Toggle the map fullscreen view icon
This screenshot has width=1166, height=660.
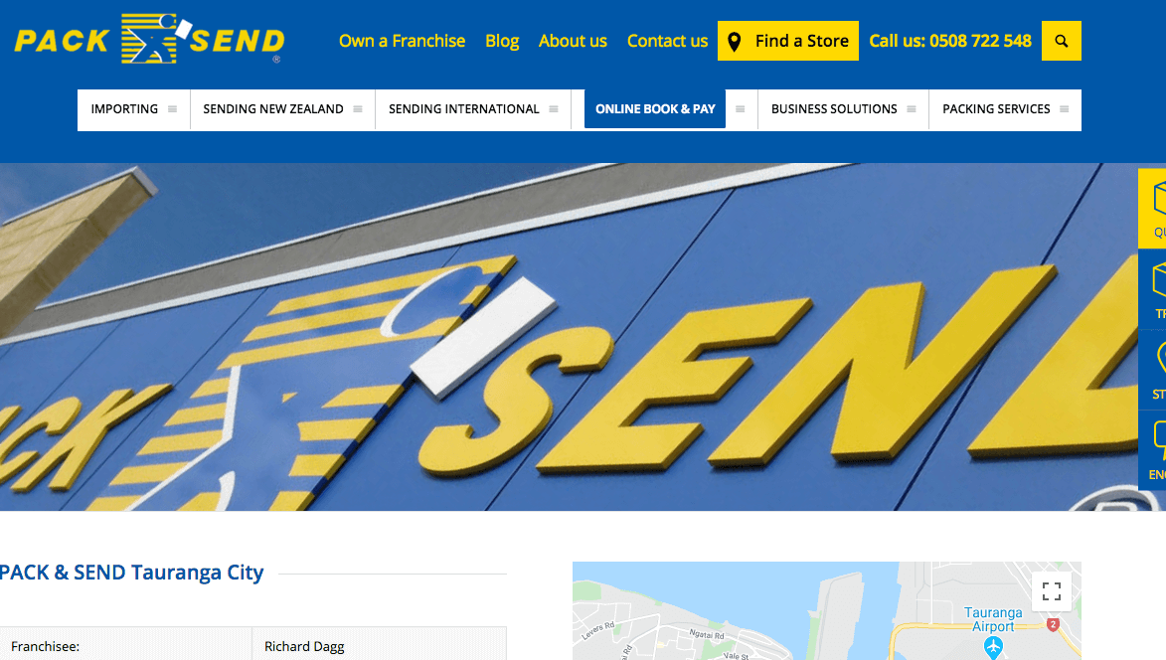coord(1052,591)
